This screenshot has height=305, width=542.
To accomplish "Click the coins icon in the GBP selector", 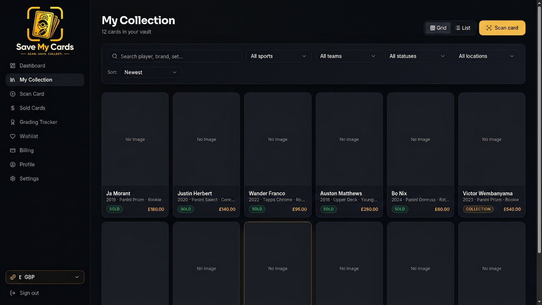I will 13,277.
